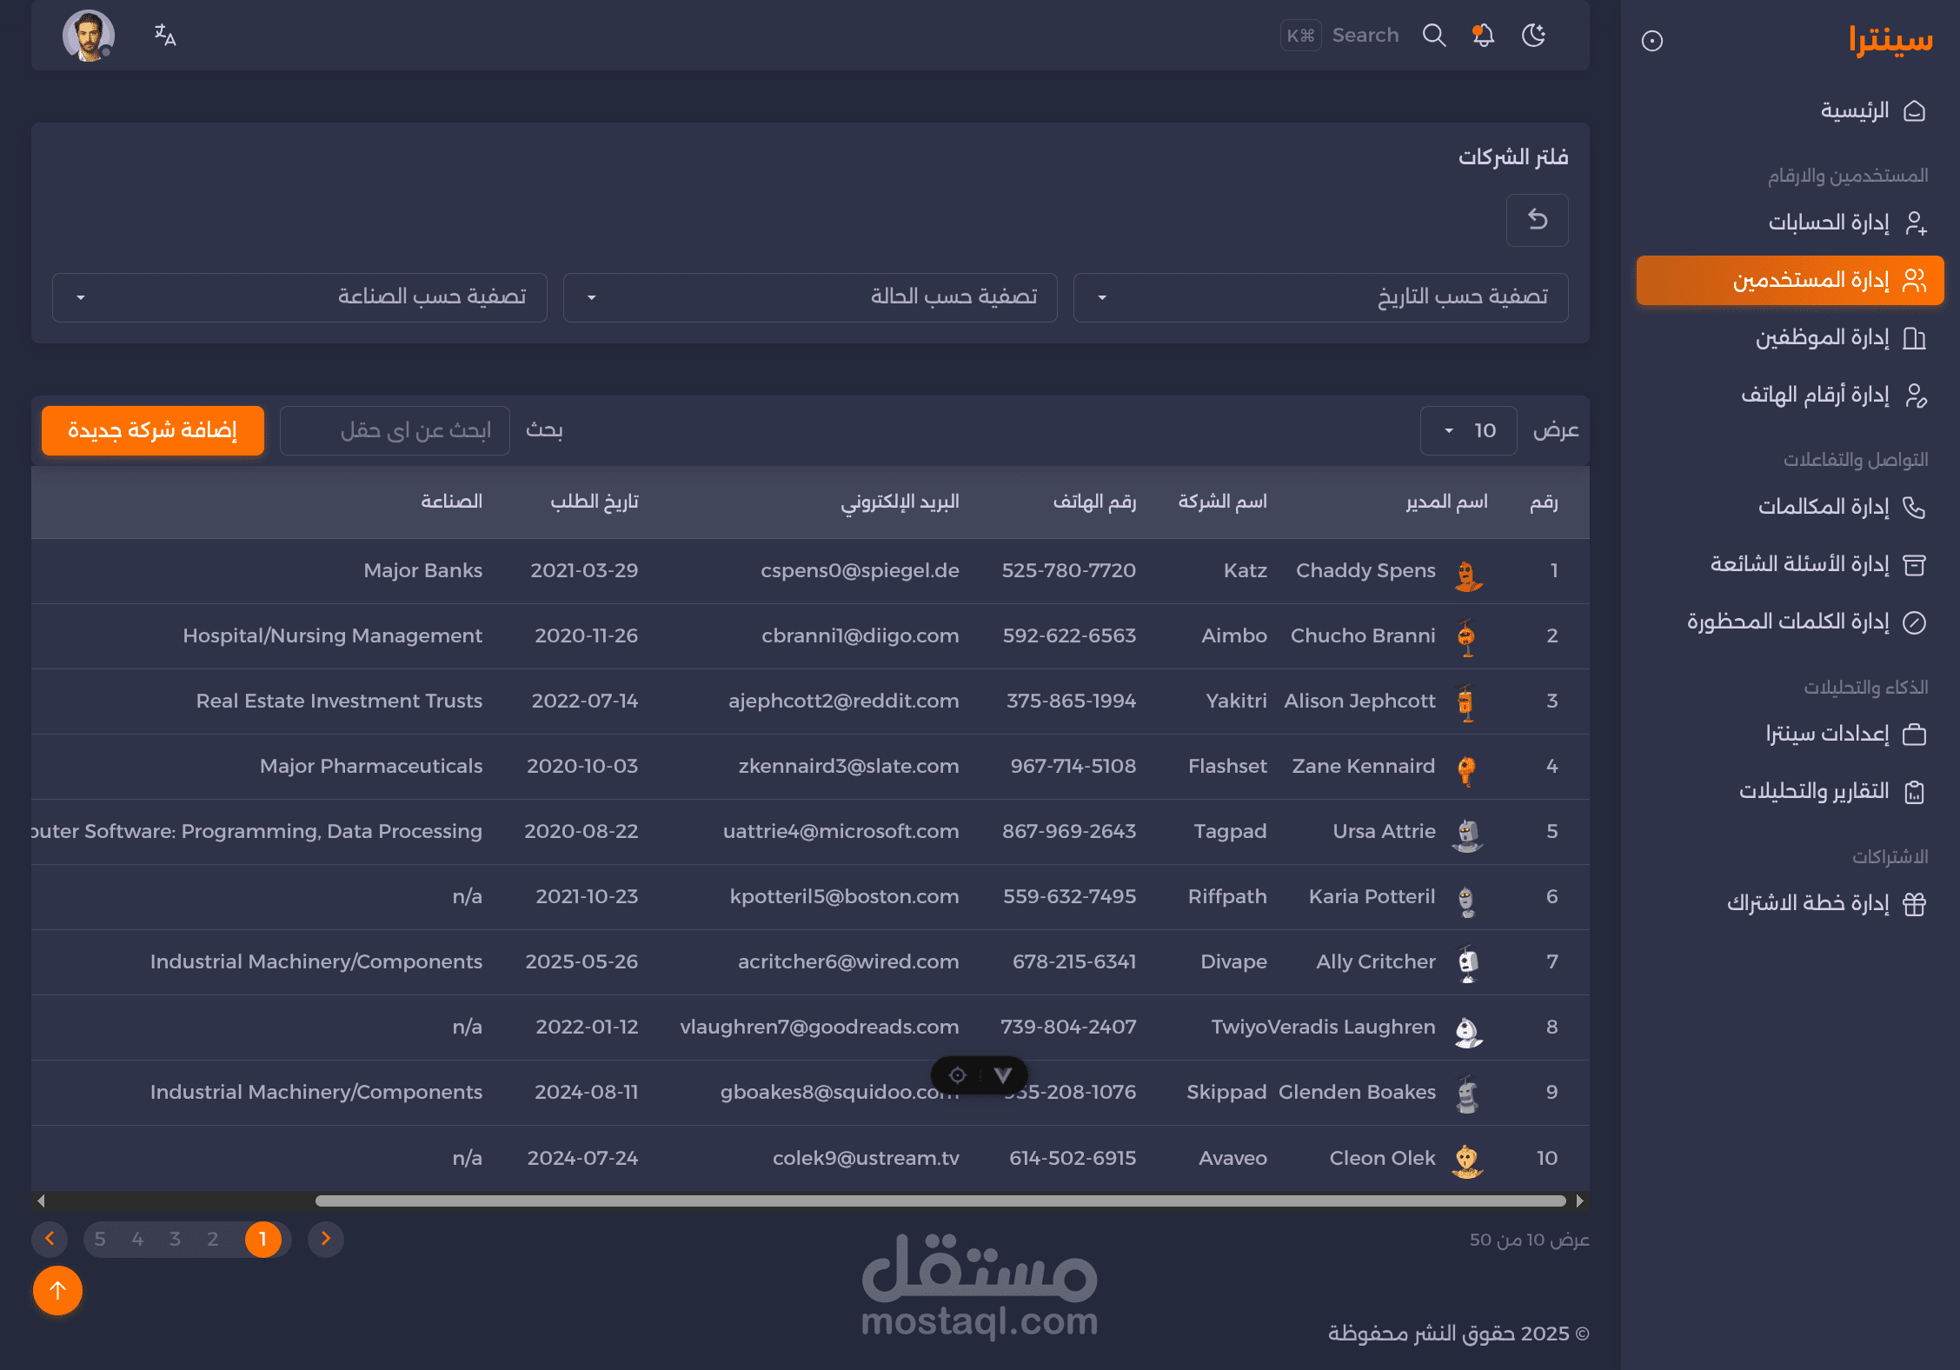Open the user profile avatar
This screenshot has width=1960, height=1370.
[88, 36]
